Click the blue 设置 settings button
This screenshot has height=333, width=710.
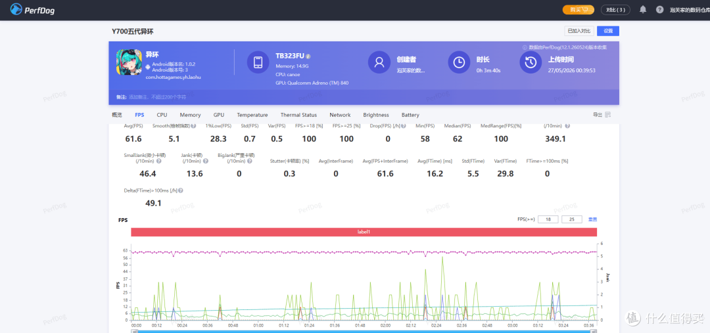(x=608, y=32)
